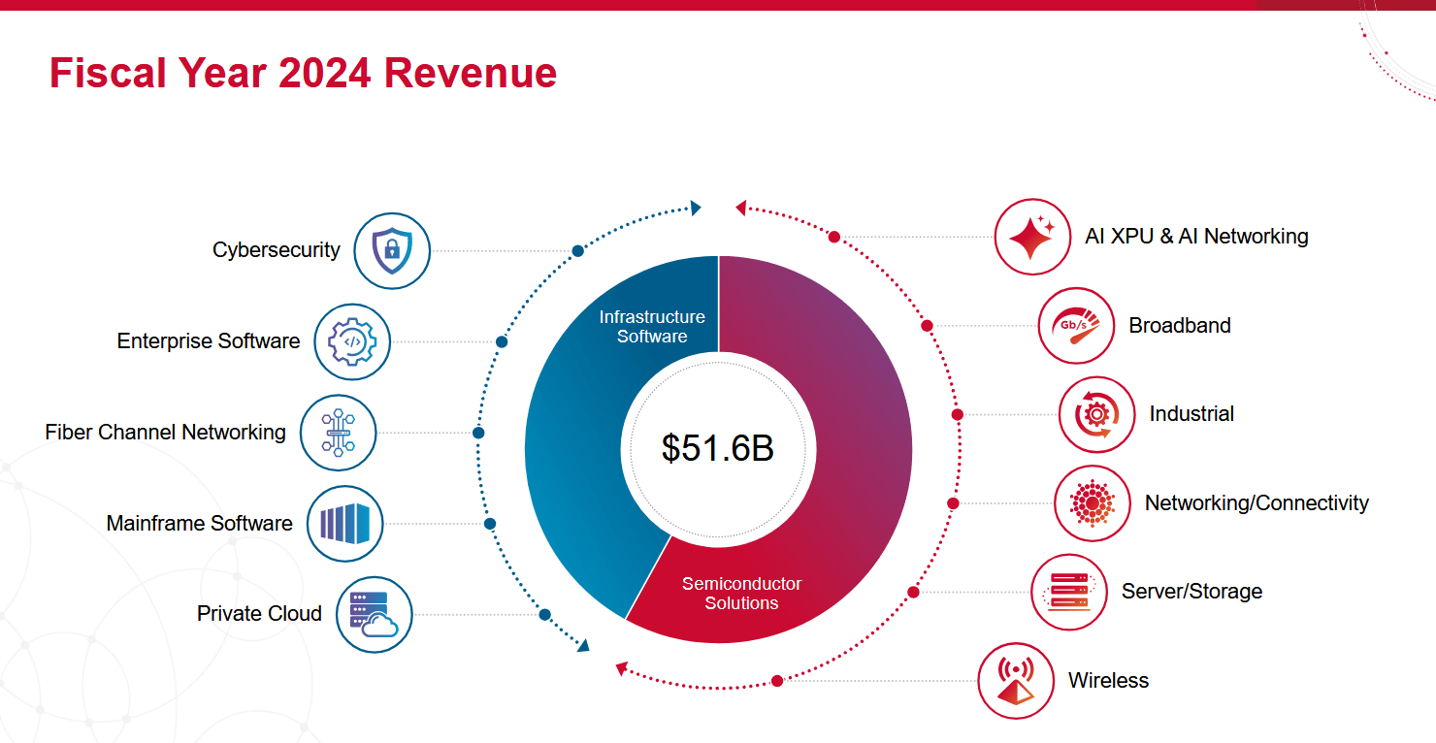Click the Fiber Channel Networking chip icon

pyautogui.click(x=339, y=433)
